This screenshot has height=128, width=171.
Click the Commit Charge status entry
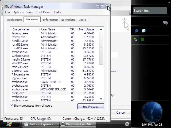click(84, 118)
